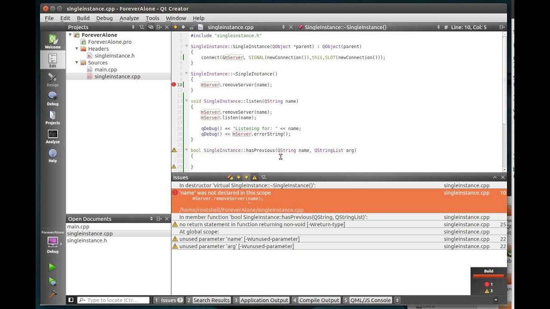Go forward in editor navigation history
This screenshot has height=309, width=550.
pyautogui.click(x=183, y=27)
